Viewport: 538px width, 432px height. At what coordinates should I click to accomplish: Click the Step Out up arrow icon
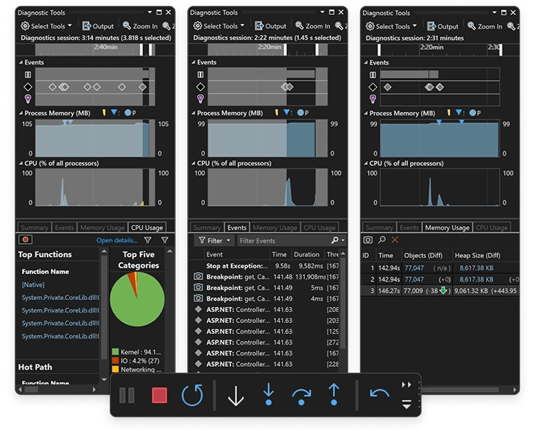point(334,394)
